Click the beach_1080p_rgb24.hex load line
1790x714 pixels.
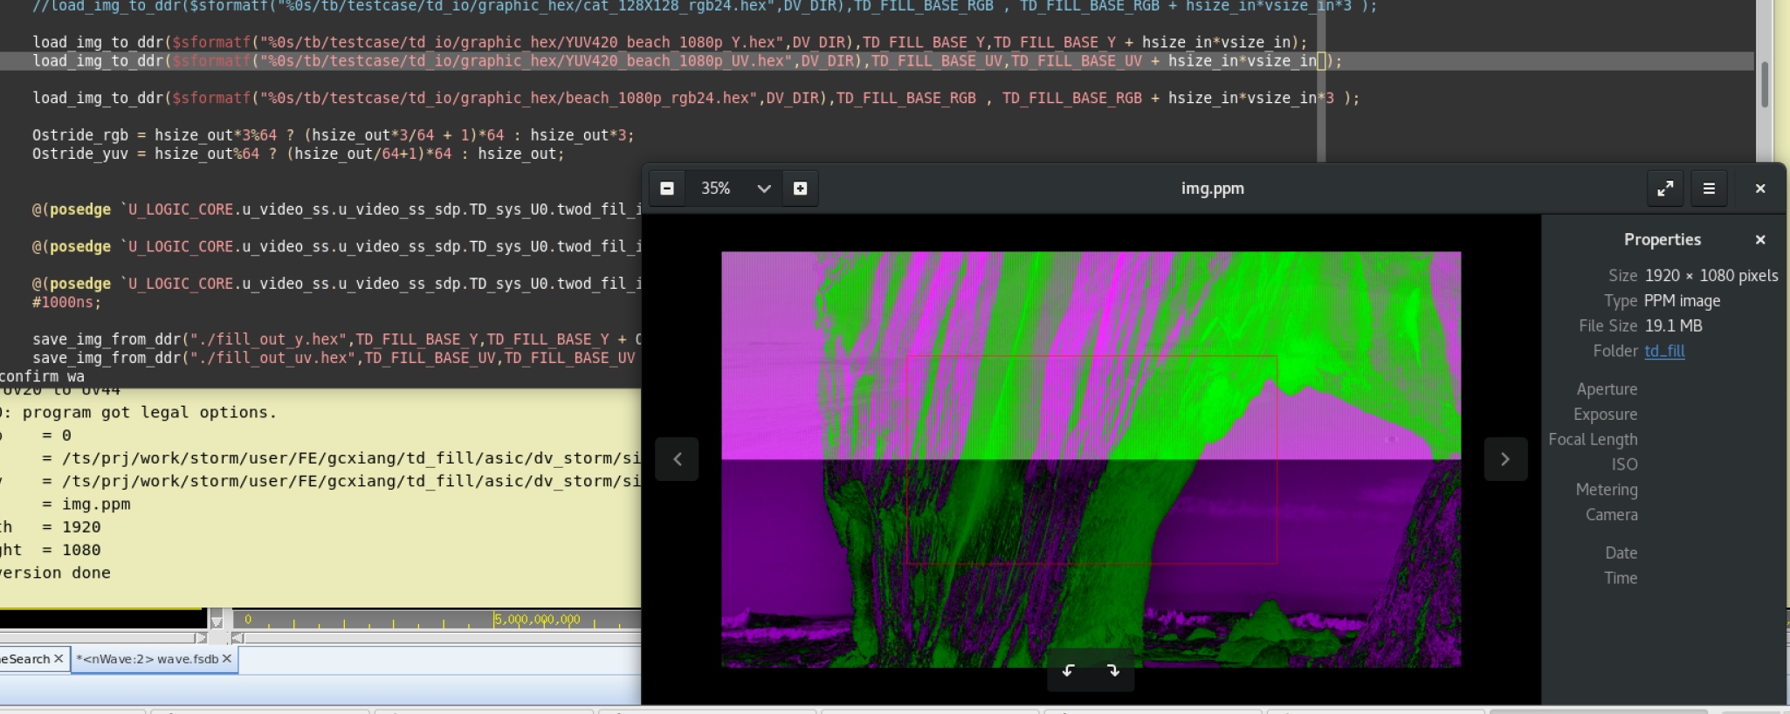pyautogui.click(x=695, y=98)
